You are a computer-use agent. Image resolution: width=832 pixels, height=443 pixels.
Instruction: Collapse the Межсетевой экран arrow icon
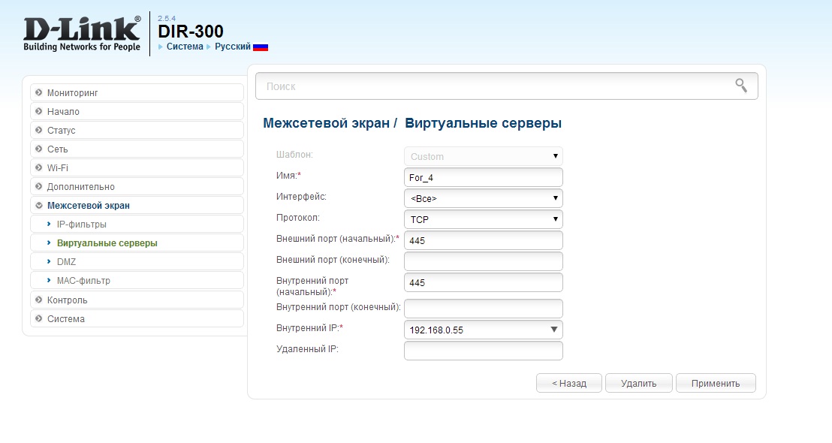[39, 205]
